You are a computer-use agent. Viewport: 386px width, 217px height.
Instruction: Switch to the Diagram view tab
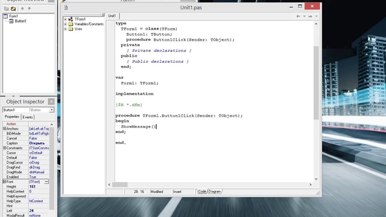pos(215,192)
